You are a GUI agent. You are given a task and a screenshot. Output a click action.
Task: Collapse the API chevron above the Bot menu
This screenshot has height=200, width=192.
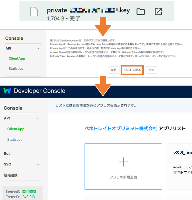[x=38, y=118]
